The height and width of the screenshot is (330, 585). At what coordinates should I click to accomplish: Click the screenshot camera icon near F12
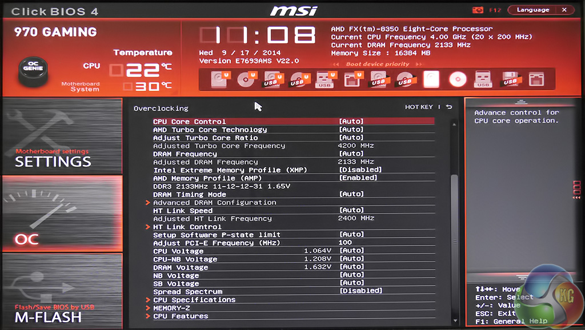(478, 10)
